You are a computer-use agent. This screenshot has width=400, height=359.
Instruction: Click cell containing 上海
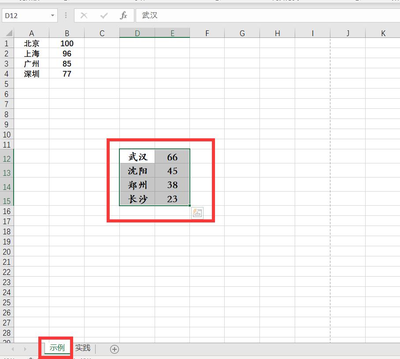click(x=32, y=54)
